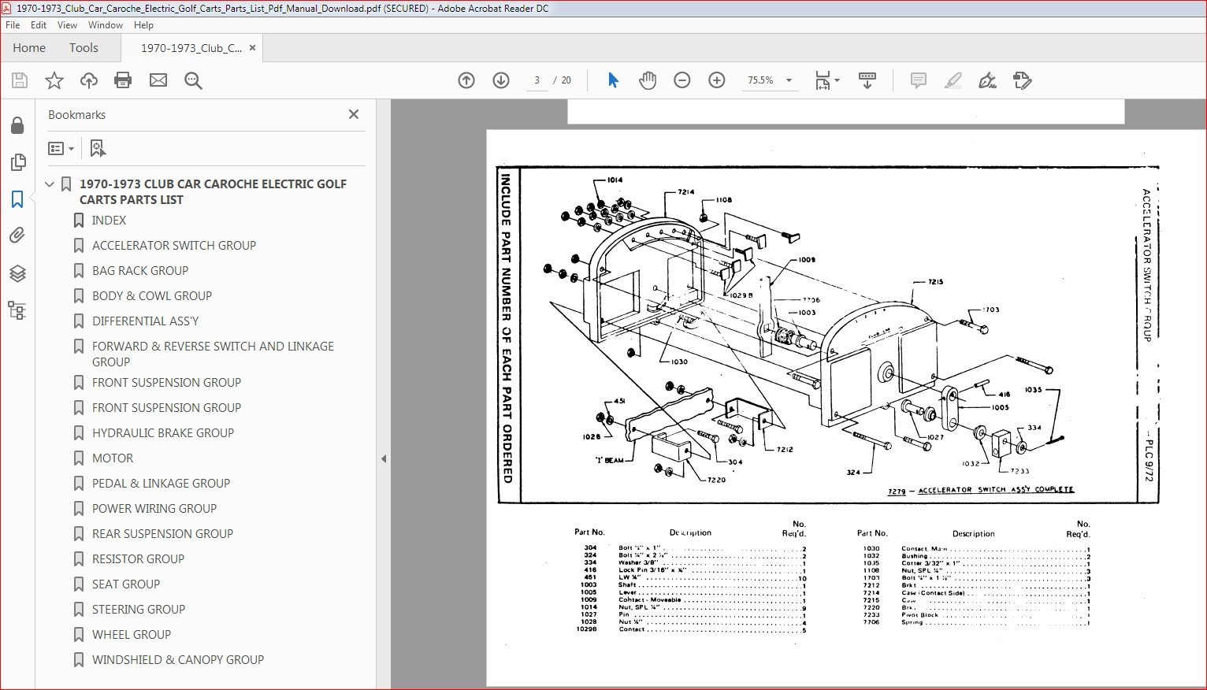Select DIFFERENTIAL ASS'Y bookmark
Screen dimensions: 1207x690
tap(145, 321)
